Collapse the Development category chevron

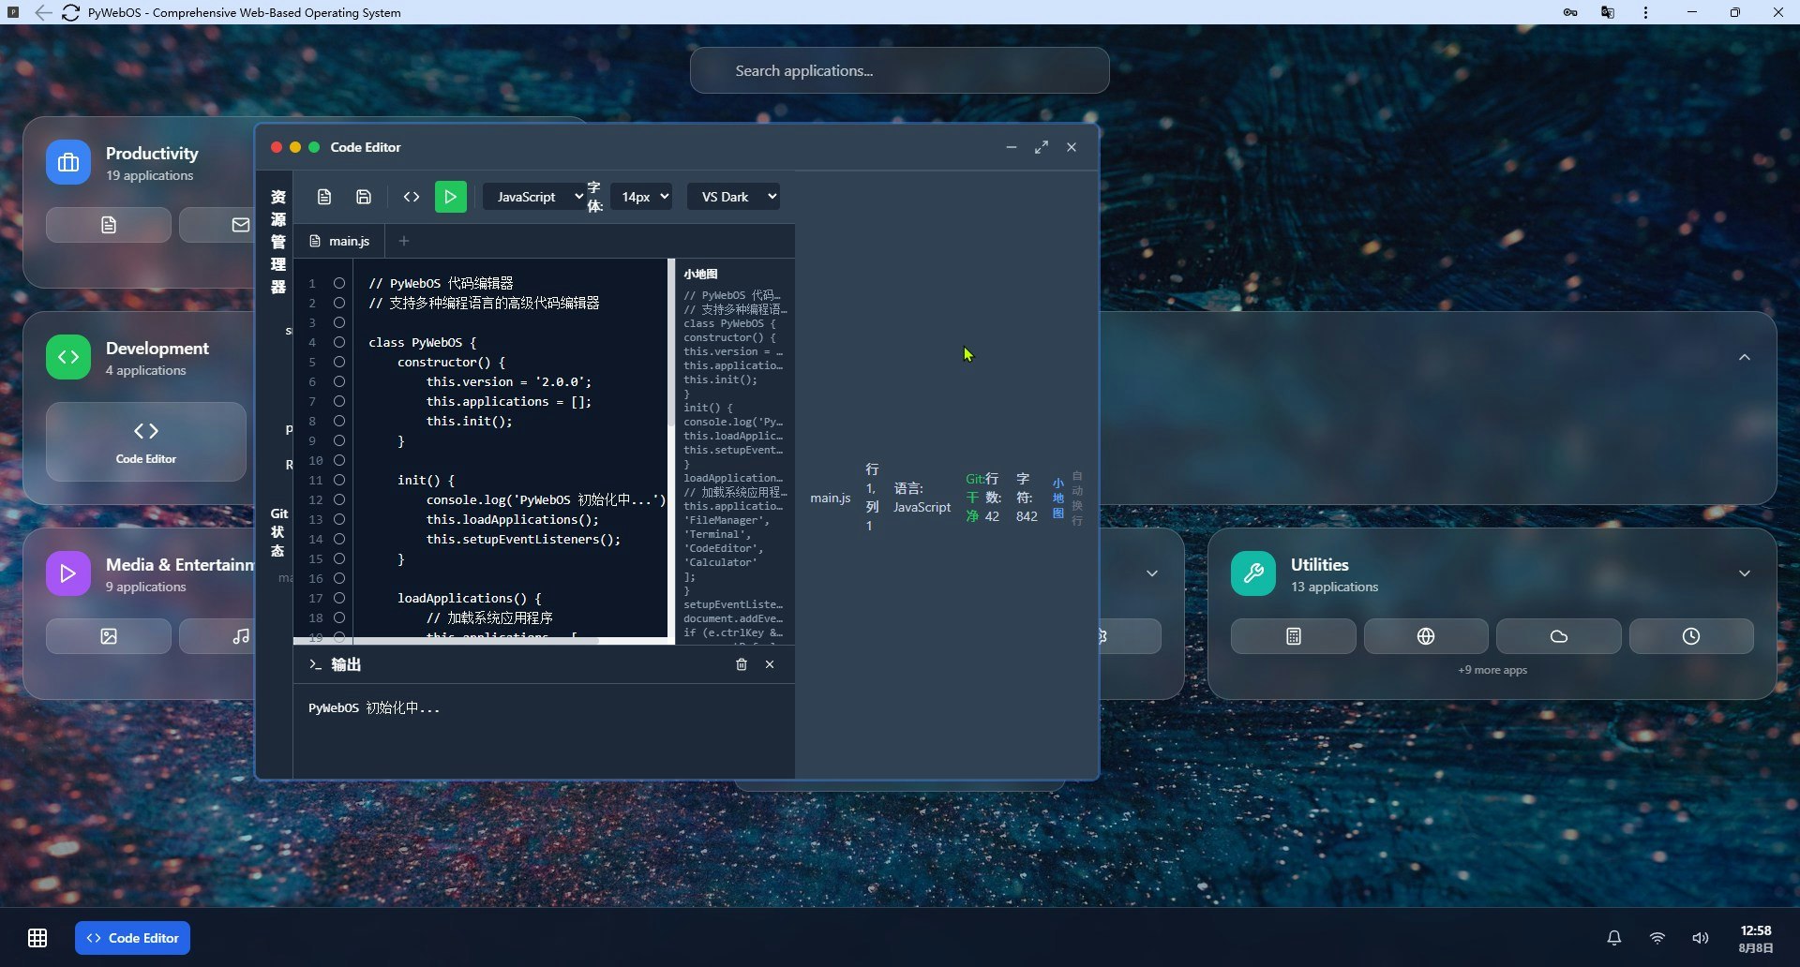[x=1745, y=357]
